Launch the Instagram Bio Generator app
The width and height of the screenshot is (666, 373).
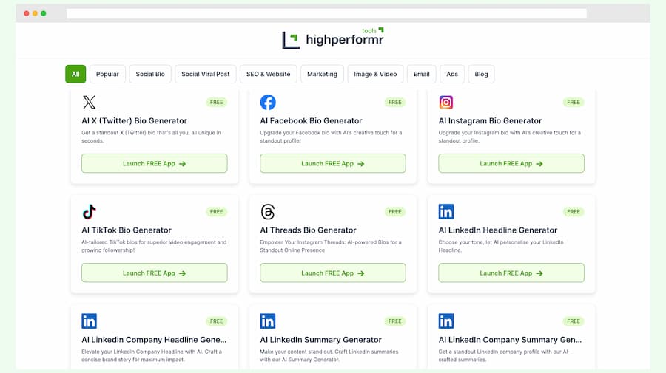pyautogui.click(x=511, y=164)
